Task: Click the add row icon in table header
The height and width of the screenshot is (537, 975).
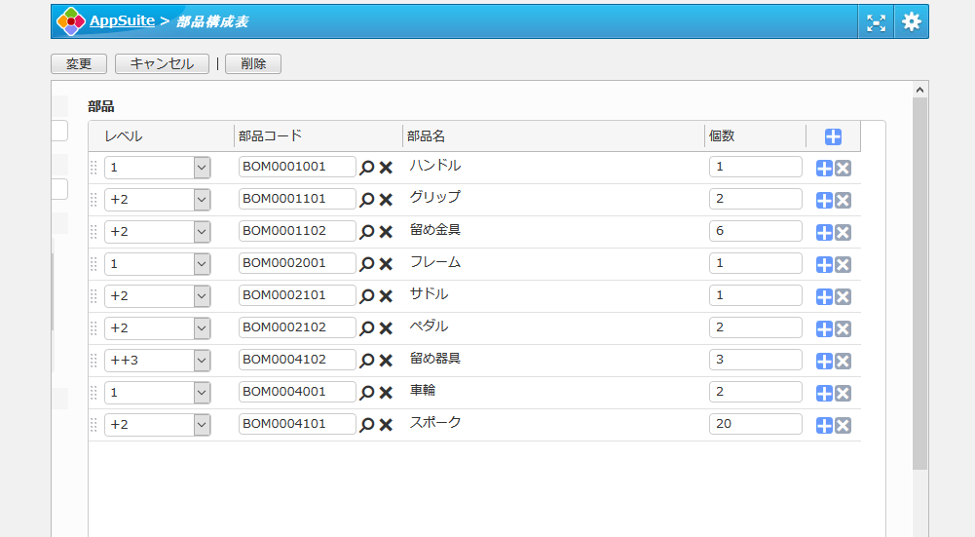Action: coord(833,137)
